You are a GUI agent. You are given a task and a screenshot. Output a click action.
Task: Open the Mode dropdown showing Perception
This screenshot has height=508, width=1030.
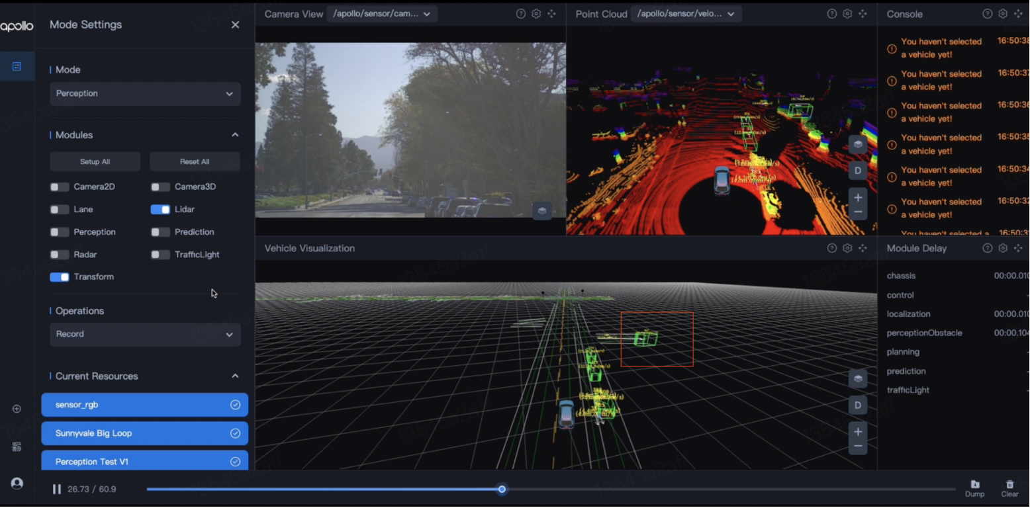pos(145,94)
